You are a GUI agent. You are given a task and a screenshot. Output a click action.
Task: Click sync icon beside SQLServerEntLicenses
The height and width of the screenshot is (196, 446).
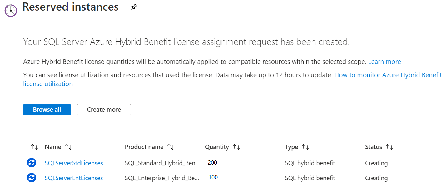point(32,178)
